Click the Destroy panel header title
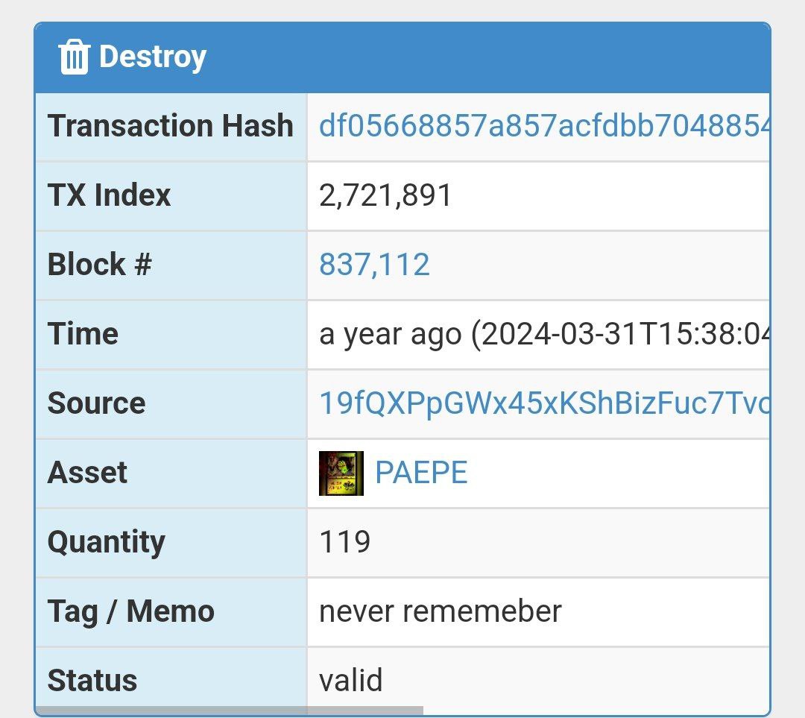Viewport: 805px width, 718px height. tap(153, 57)
